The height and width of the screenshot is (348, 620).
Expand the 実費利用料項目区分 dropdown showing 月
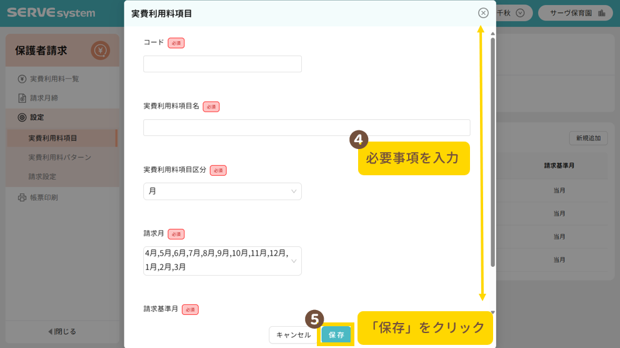pyautogui.click(x=222, y=191)
